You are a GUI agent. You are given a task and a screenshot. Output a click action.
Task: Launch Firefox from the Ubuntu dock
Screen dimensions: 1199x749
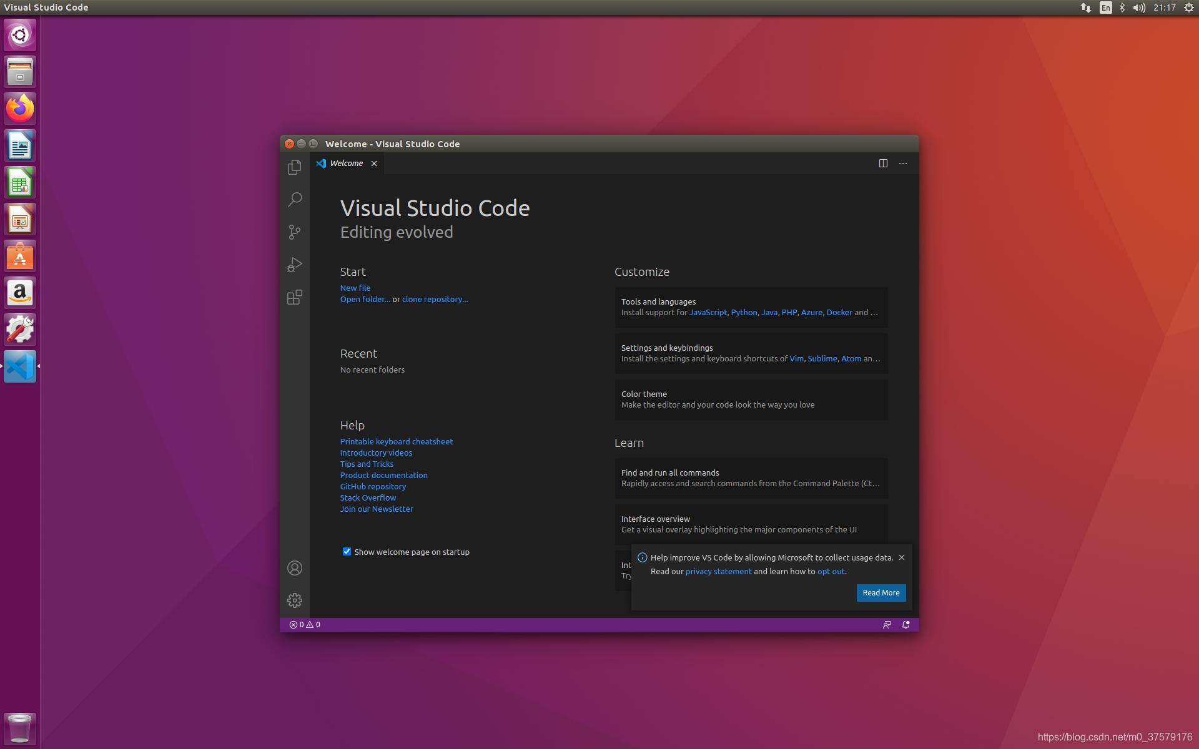click(x=20, y=109)
